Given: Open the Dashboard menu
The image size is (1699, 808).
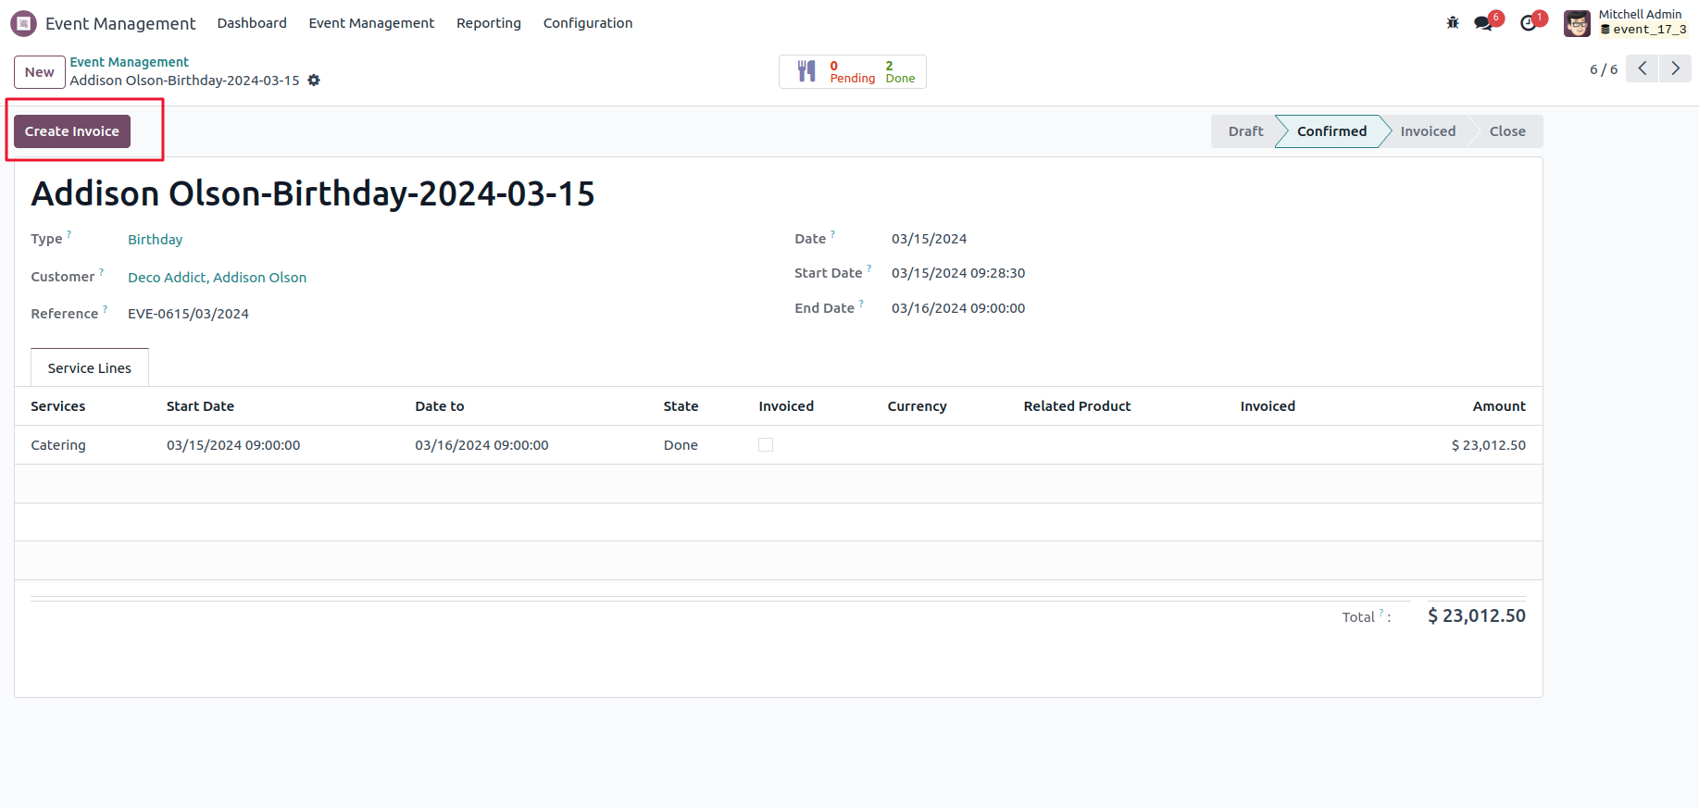Looking at the screenshot, I should coord(252,23).
